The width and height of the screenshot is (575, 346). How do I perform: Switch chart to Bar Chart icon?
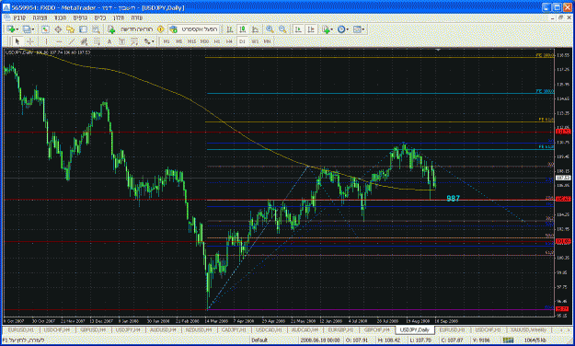[230, 29]
